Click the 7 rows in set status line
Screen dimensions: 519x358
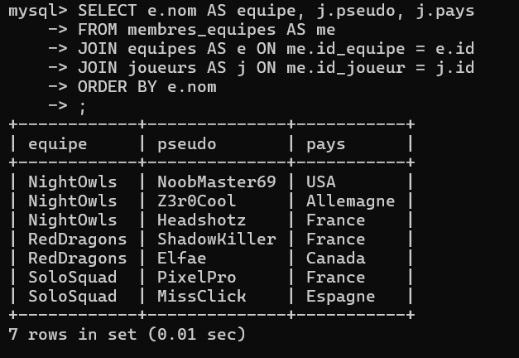coord(127,334)
